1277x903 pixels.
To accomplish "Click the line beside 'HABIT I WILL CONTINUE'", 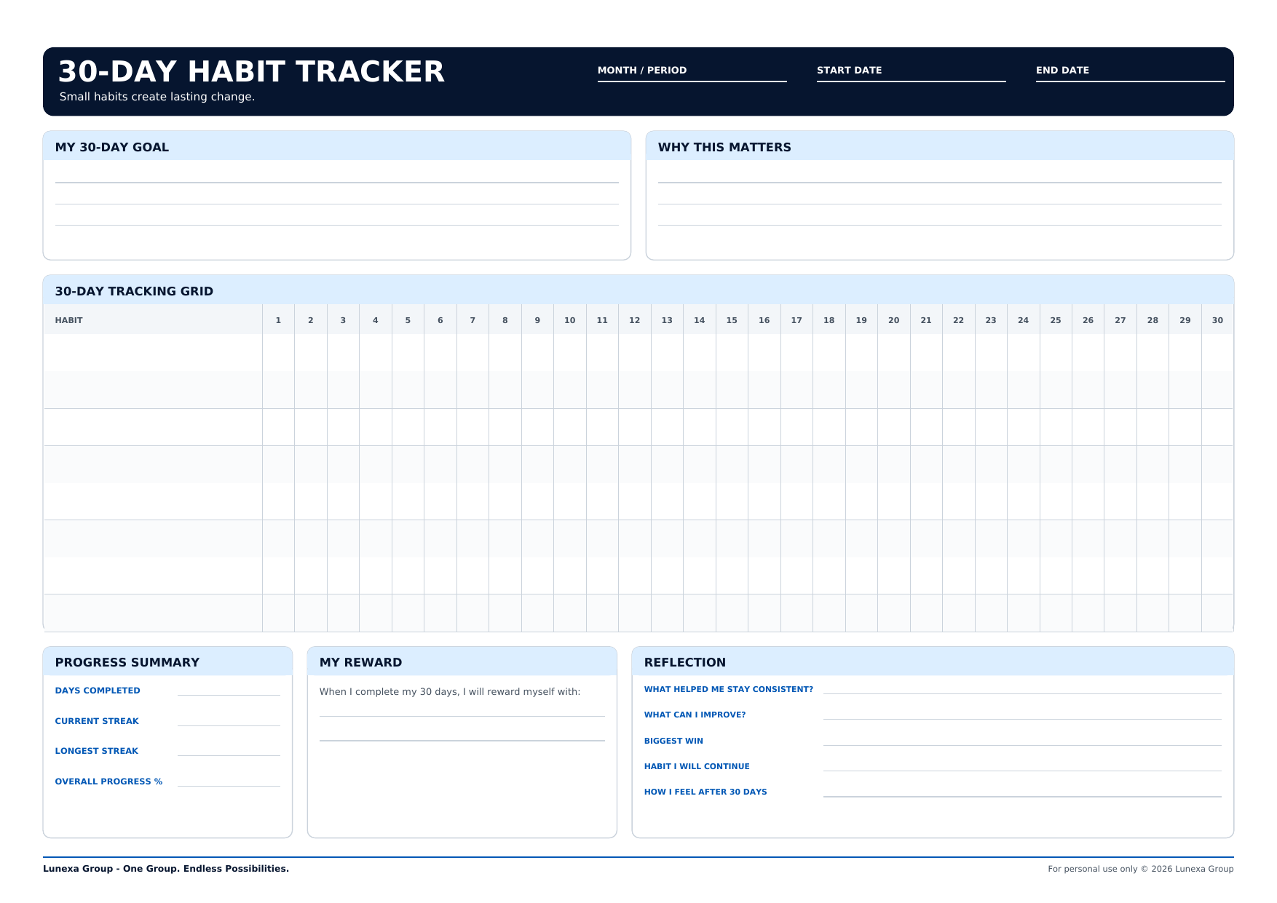I will click(x=1022, y=771).
